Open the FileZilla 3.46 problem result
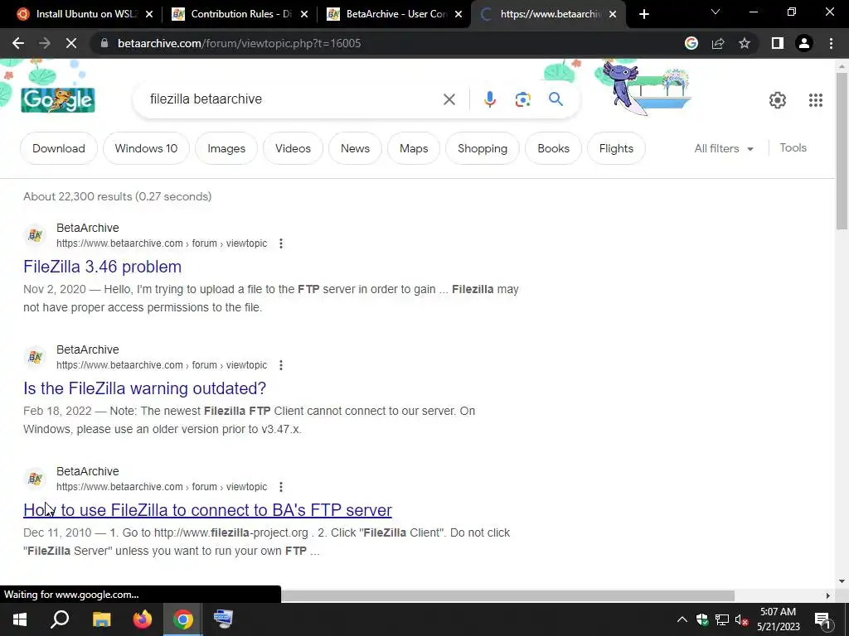 click(102, 267)
